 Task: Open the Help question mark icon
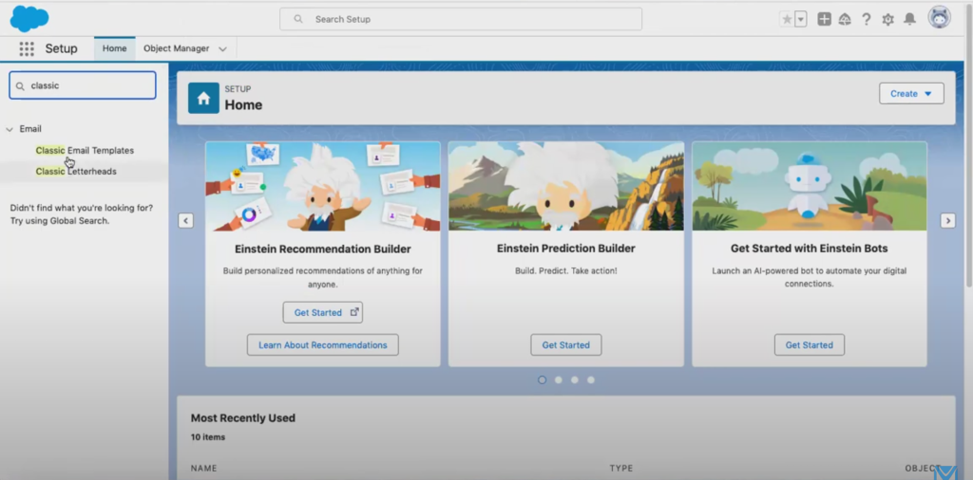[x=867, y=19]
